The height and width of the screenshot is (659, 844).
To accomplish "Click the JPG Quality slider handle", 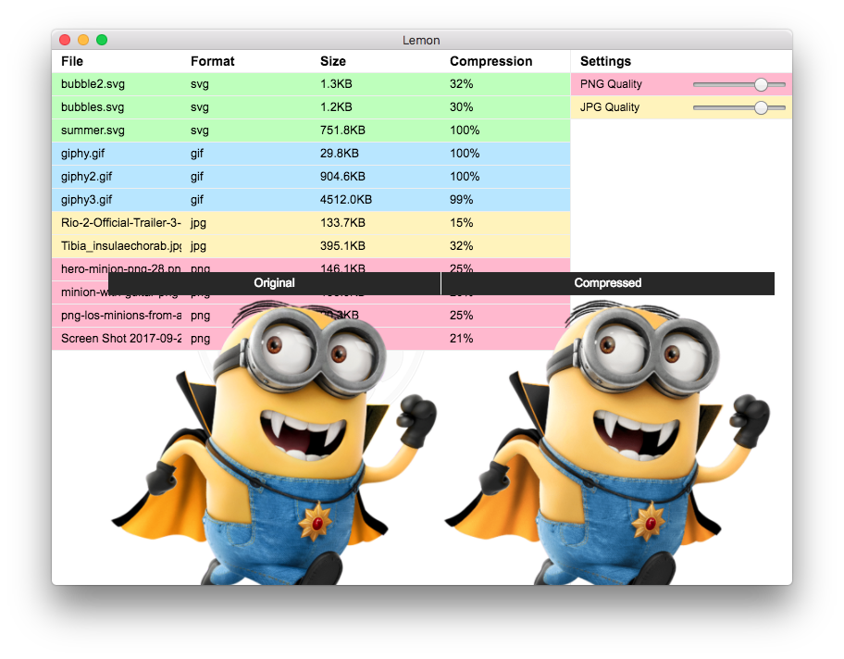I will pos(761,107).
